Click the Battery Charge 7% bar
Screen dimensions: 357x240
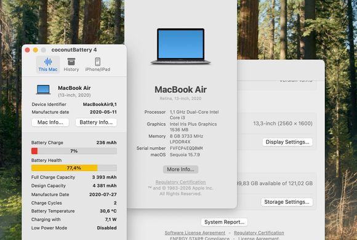(x=74, y=151)
